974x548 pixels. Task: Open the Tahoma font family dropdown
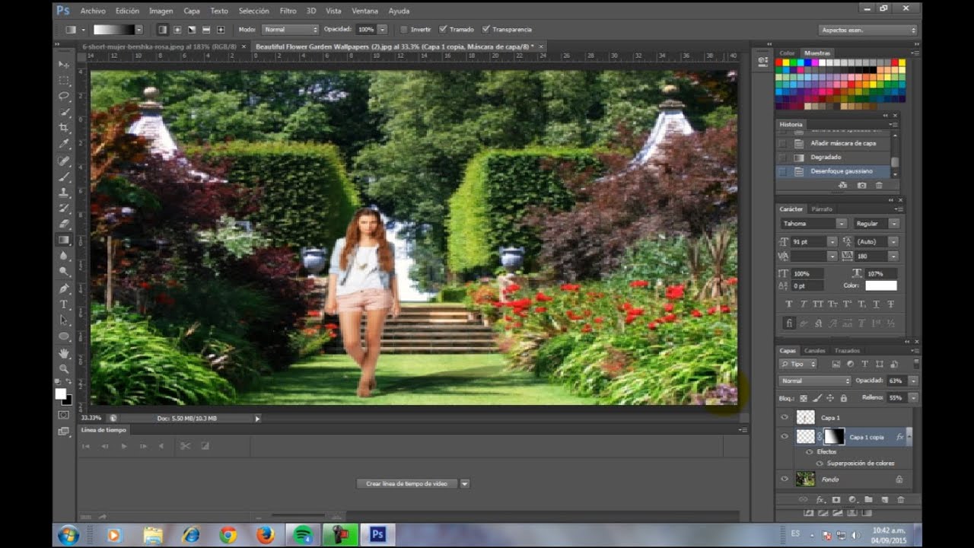(813, 224)
